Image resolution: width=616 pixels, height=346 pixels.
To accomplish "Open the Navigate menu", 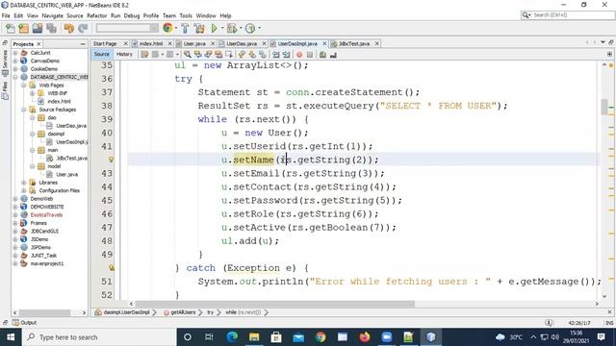I will (52, 15).
